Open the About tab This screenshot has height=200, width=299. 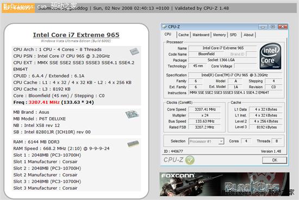pos(248,35)
